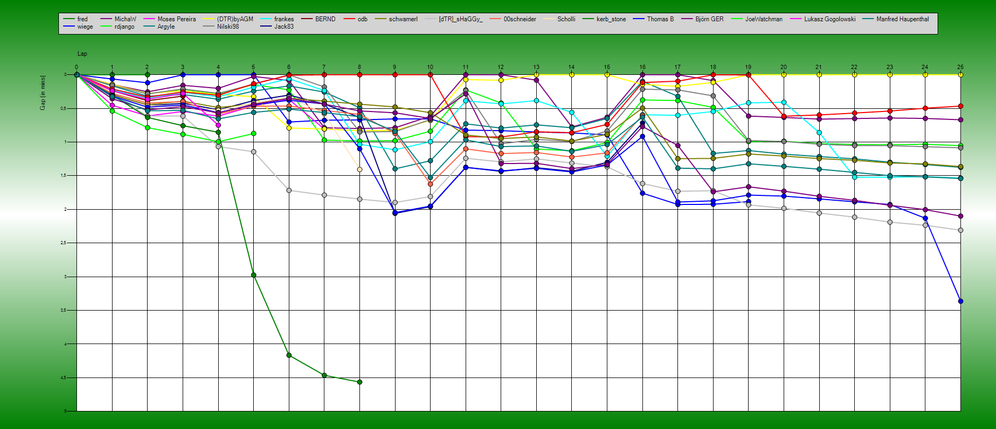Click the '3,5' gap axis label
This screenshot has height=429, width=996.
tap(63, 310)
